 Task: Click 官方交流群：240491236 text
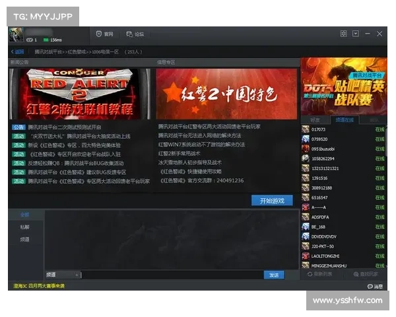click(202, 180)
